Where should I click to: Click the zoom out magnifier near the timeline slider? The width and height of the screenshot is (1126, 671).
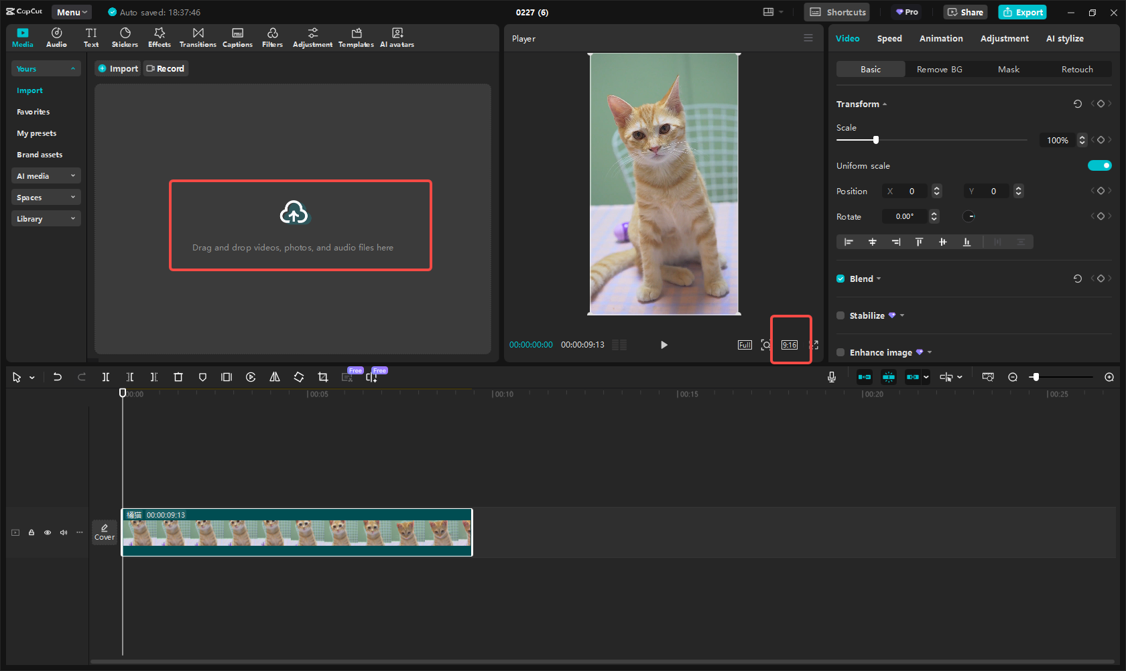[1013, 377]
